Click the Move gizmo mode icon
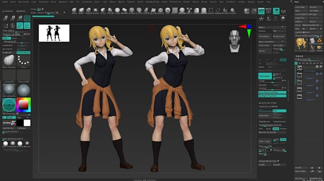The height and width of the screenshot is (181, 324). pyautogui.click(x=27, y=26)
